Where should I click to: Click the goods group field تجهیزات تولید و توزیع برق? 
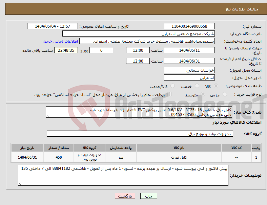coord(140,134)
